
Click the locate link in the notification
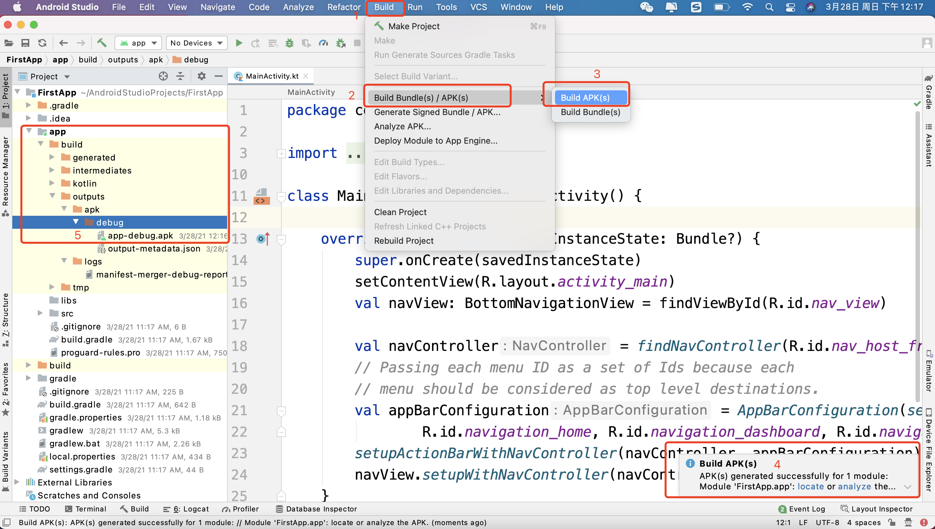click(811, 486)
